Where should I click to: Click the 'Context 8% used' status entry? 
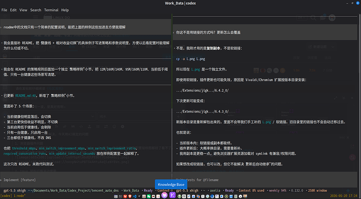(x=251, y=191)
